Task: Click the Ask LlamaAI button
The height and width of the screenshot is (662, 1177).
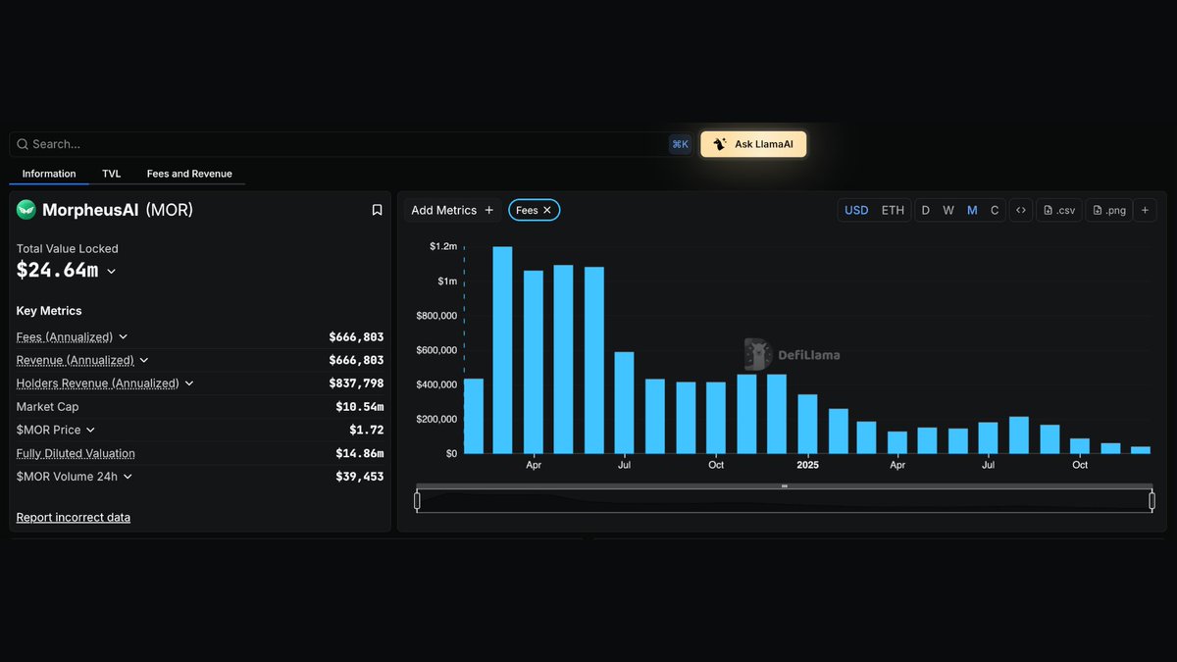Action: click(x=753, y=143)
